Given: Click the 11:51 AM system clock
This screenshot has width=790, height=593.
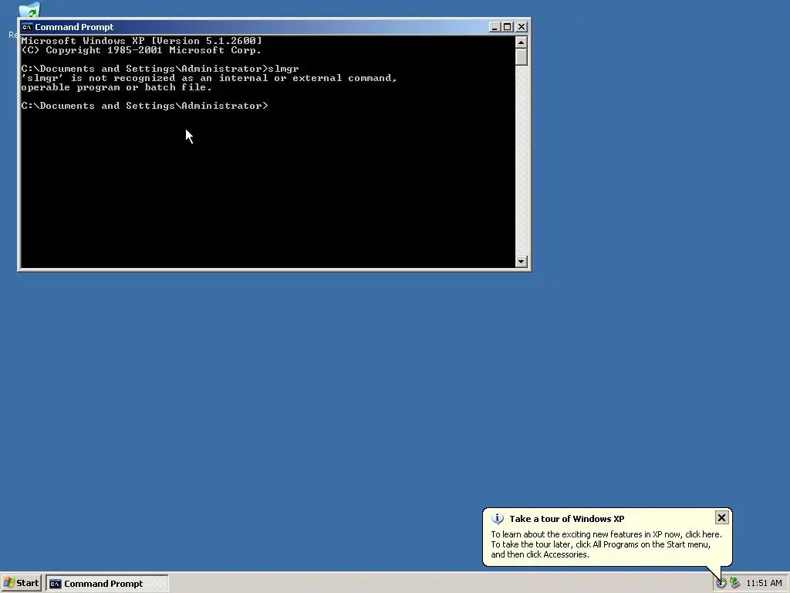Looking at the screenshot, I should [x=764, y=584].
